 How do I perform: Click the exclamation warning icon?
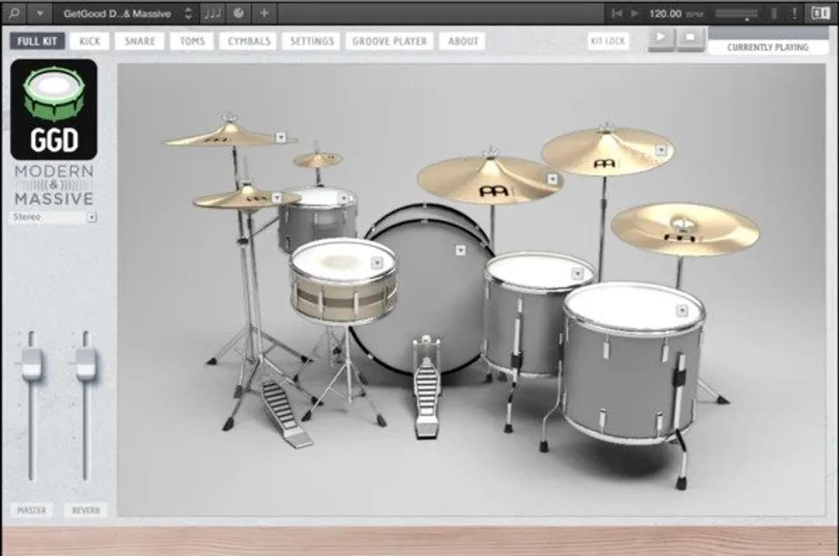pyautogui.click(x=794, y=13)
